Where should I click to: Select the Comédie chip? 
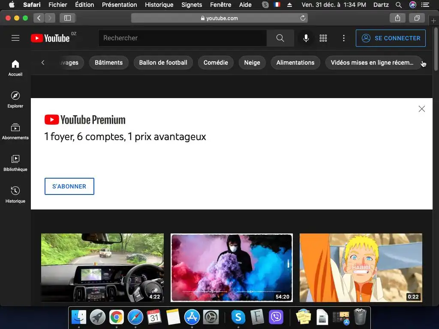tap(216, 63)
